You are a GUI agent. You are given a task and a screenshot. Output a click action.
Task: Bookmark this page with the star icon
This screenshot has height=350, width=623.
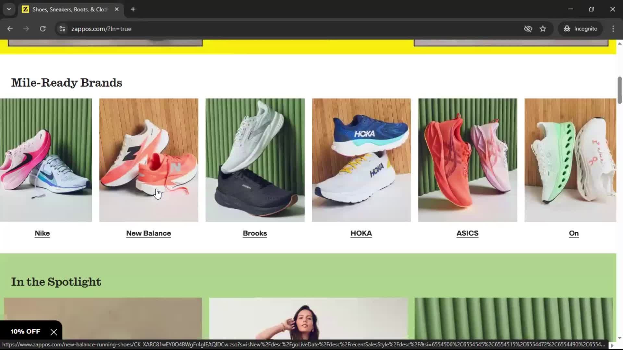543,29
